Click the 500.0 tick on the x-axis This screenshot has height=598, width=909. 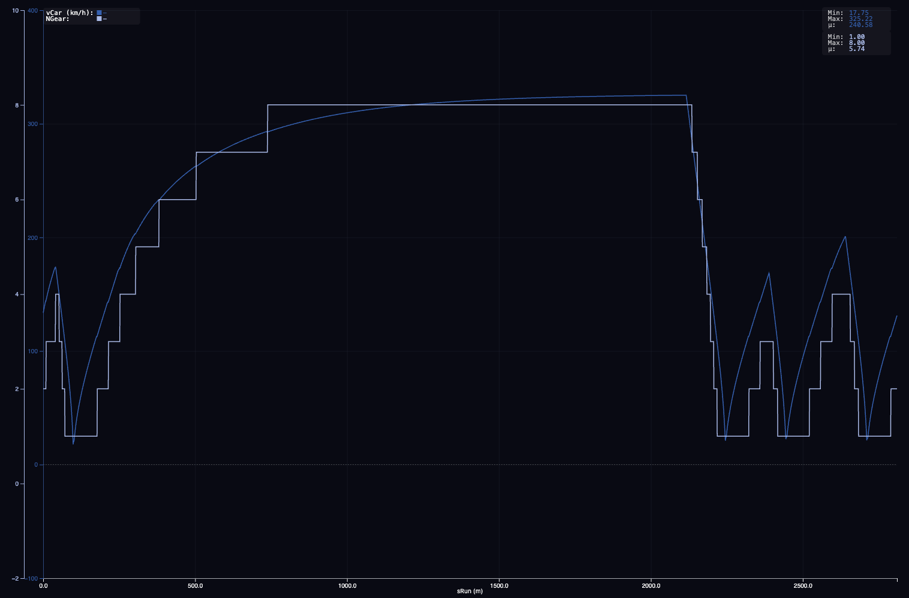[x=195, y=585]
